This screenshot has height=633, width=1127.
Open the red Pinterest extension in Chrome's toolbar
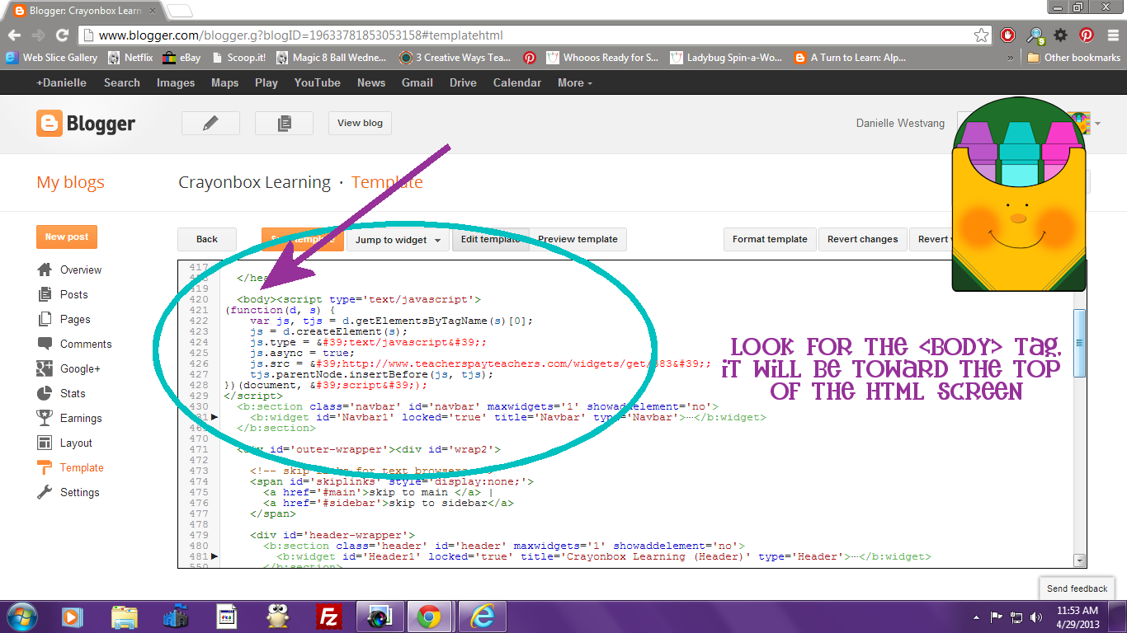[1087, 35]
